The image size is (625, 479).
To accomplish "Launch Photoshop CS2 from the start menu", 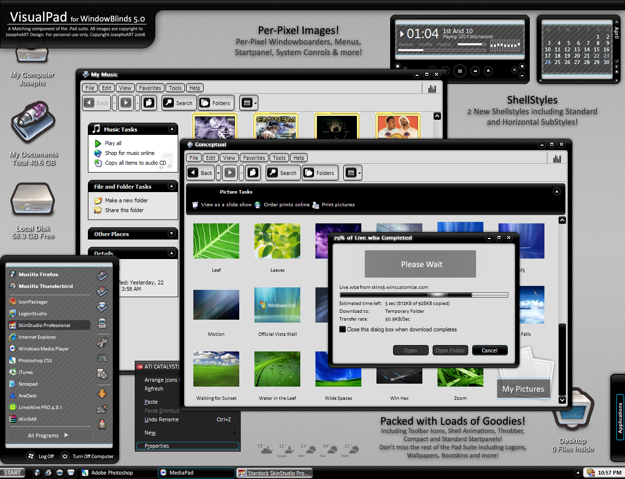I will (x=30, y=361).
